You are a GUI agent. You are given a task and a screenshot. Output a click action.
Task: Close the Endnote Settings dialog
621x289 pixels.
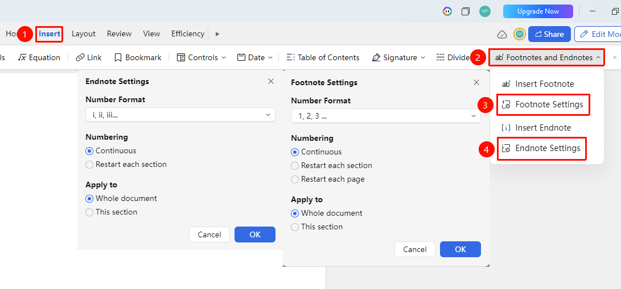tap(271, 81)
